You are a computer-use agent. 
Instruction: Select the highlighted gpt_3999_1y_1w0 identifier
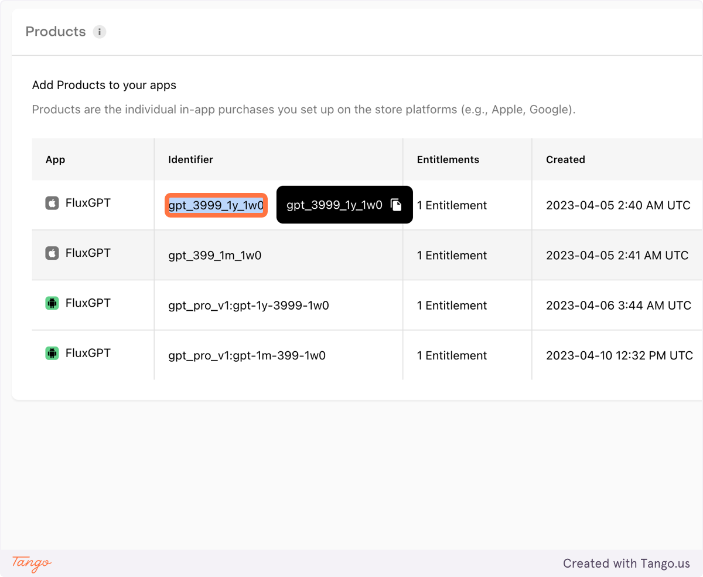click(x=216, y=205)
